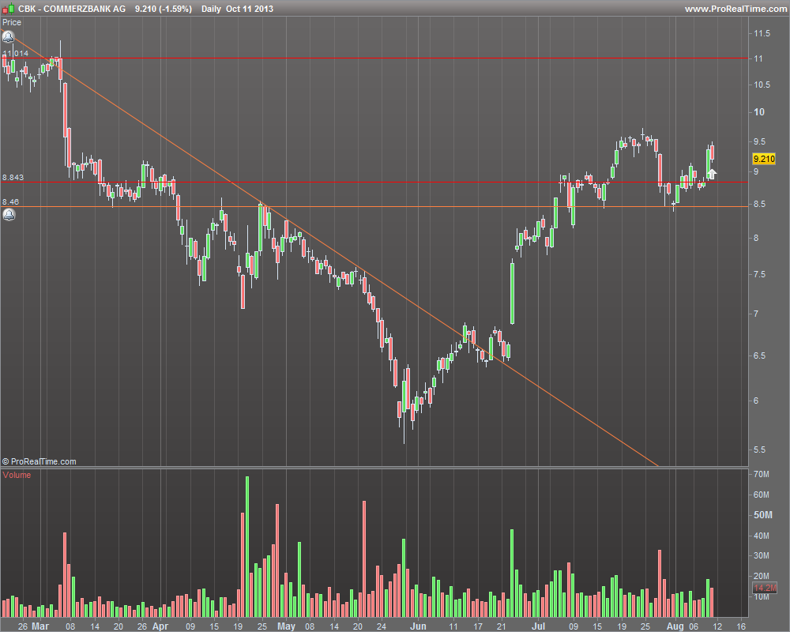Screen dimensions: 790x632
Task: Click the Price panel label
Action: pyautogui.click(x=12, y=22)
